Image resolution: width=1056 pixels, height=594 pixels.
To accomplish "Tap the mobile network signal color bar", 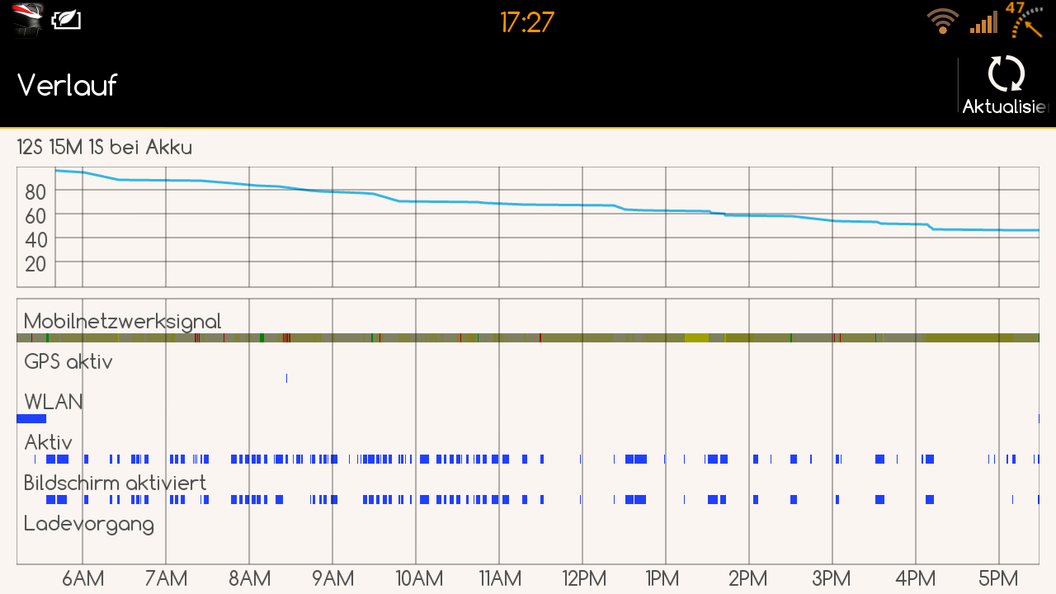I will (528, 337).
